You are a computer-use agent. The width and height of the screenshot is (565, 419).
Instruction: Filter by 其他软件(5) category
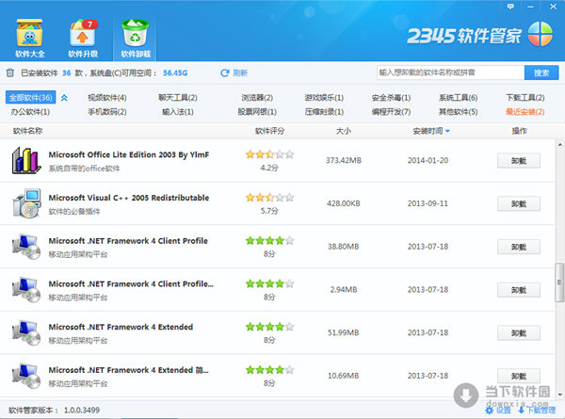(458, 112)
